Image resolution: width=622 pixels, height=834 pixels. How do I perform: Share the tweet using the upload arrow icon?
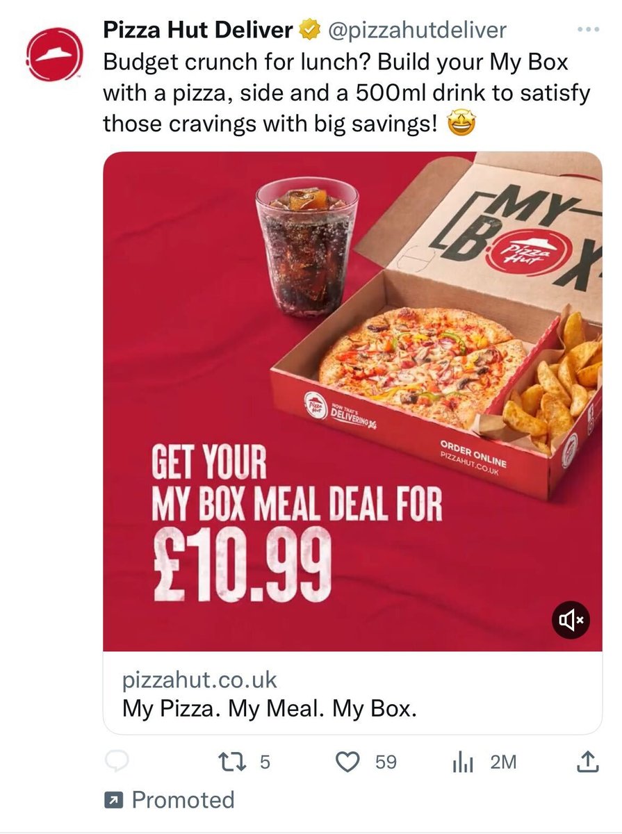click(x=588, y=762)
